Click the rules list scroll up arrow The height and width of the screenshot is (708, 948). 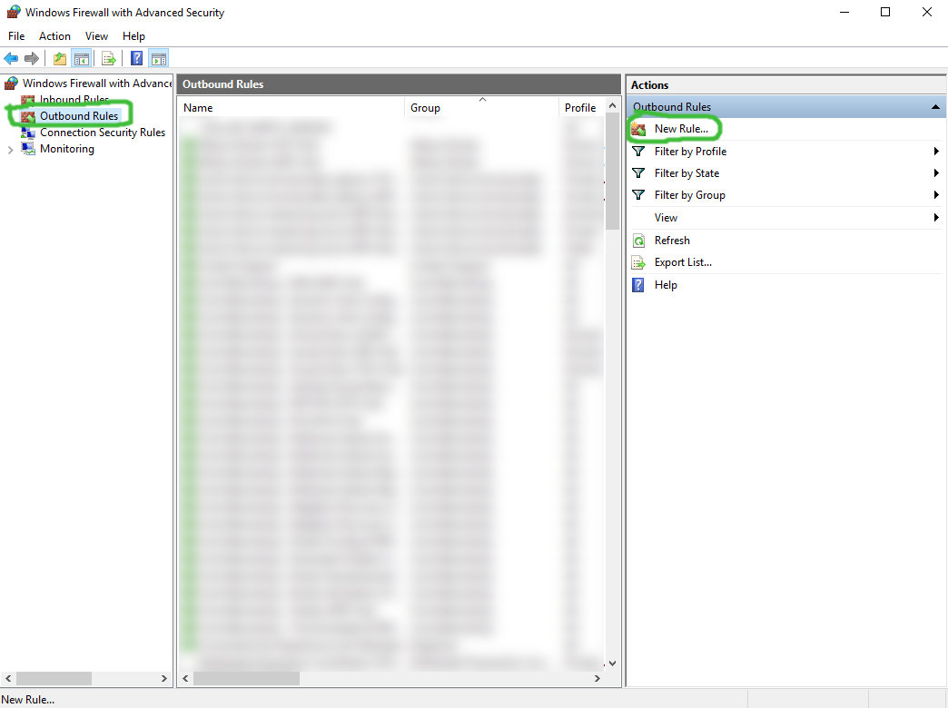click(612, 106)
